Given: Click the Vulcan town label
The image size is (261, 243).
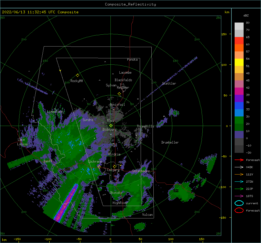Looking at the screenshot, I should [148, 215].
